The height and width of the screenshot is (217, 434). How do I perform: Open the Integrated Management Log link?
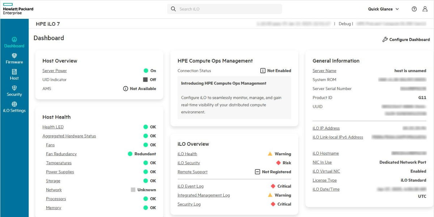(204, 195)
